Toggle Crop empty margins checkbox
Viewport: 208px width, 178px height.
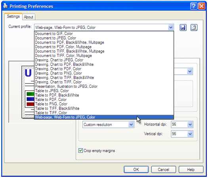[80, 150]
